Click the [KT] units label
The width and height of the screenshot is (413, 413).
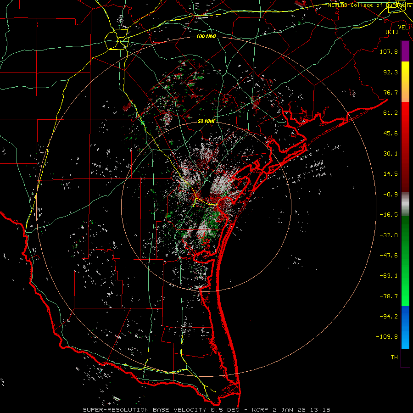(392, 32)
